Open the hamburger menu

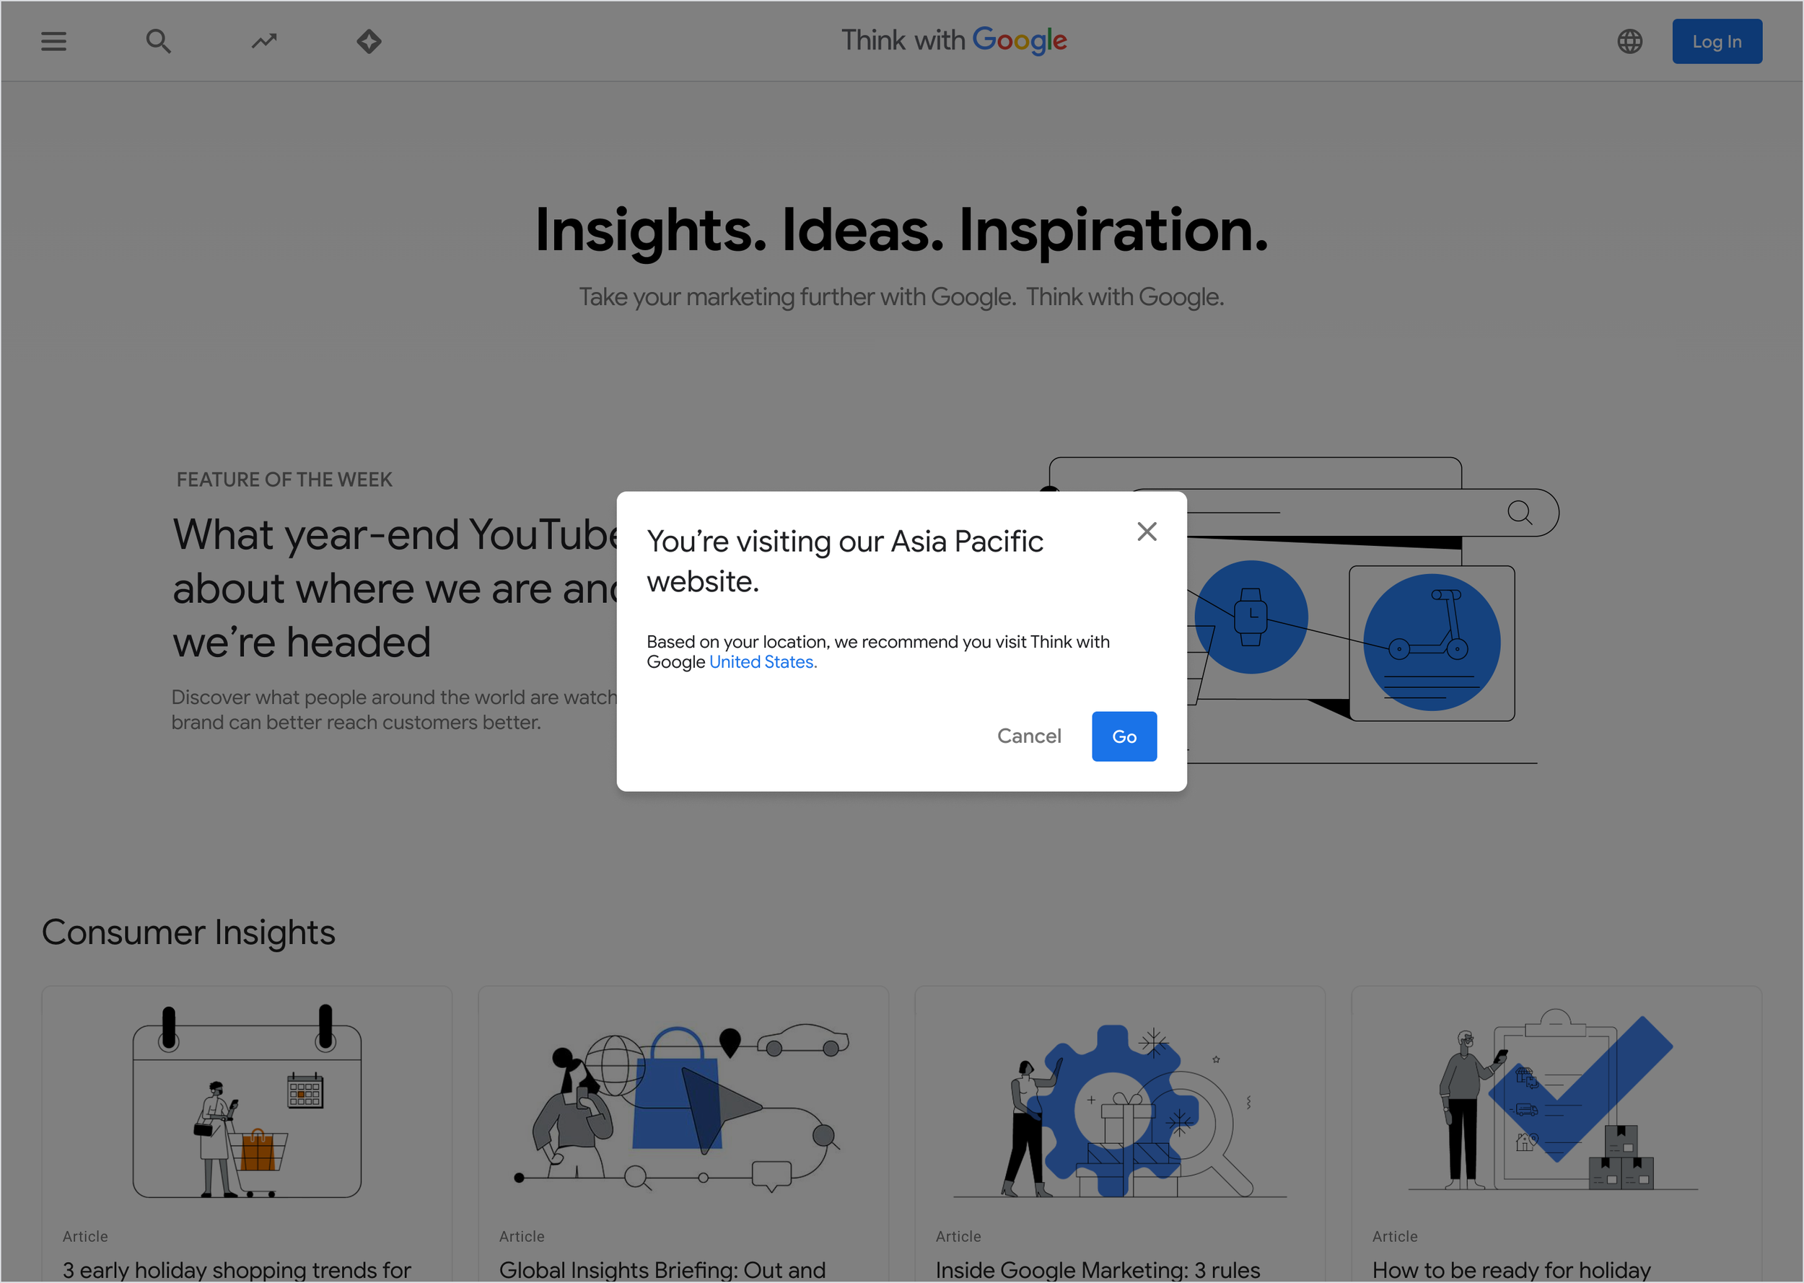point(53,41)
